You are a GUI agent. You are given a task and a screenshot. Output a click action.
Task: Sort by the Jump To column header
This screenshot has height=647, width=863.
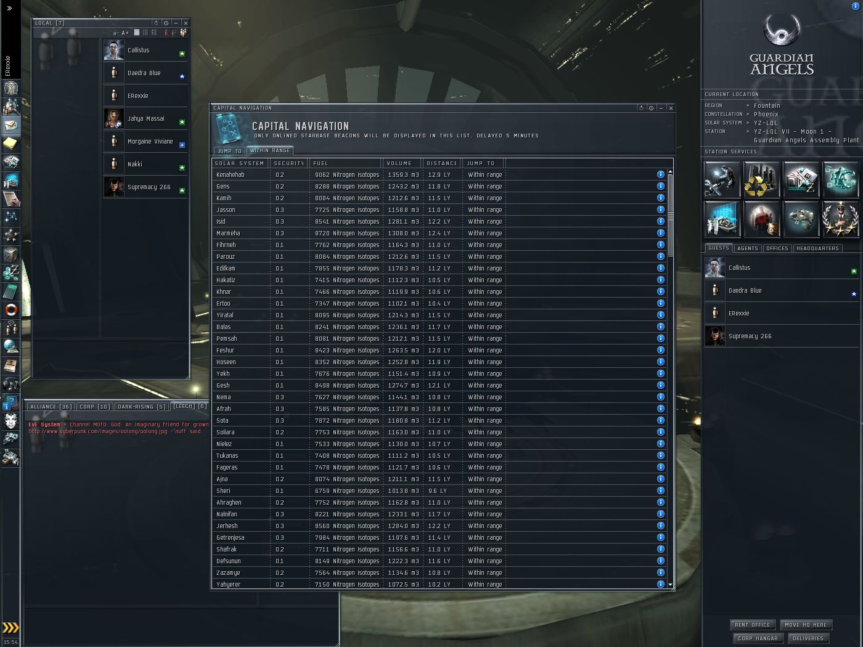pos(483,163)
